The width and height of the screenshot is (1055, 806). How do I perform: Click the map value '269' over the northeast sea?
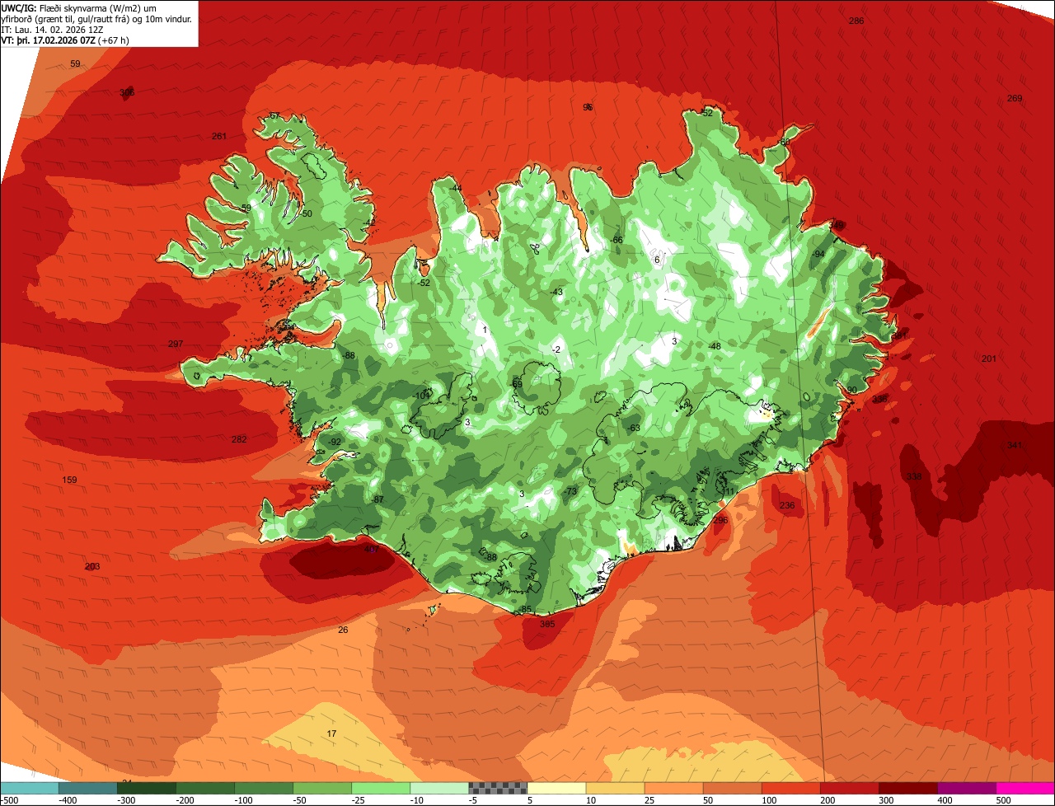(x=1015, y=98)
